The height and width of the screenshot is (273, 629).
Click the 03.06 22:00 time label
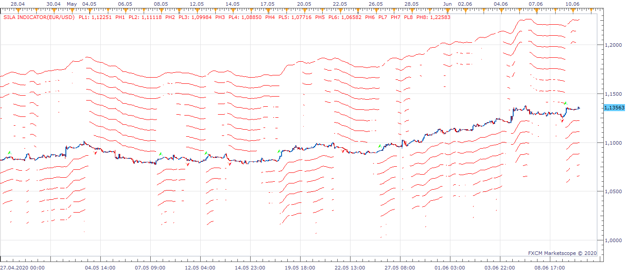click(x=500, y=267)
